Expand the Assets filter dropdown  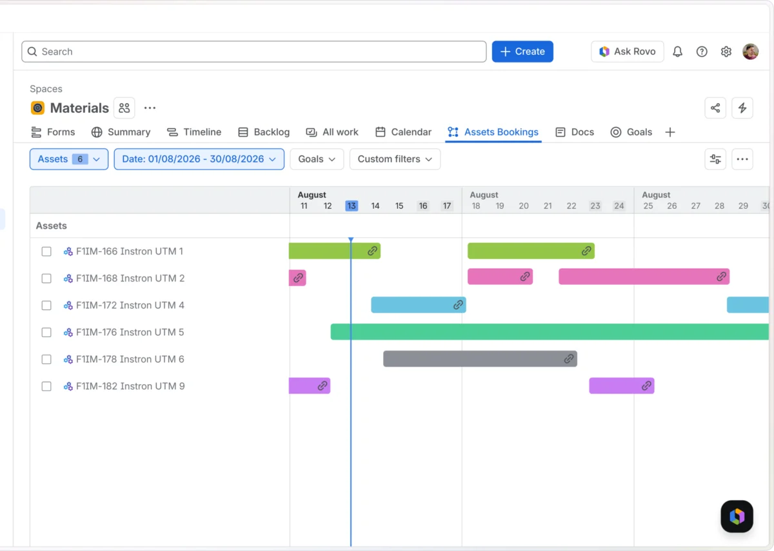pos(69,159)
